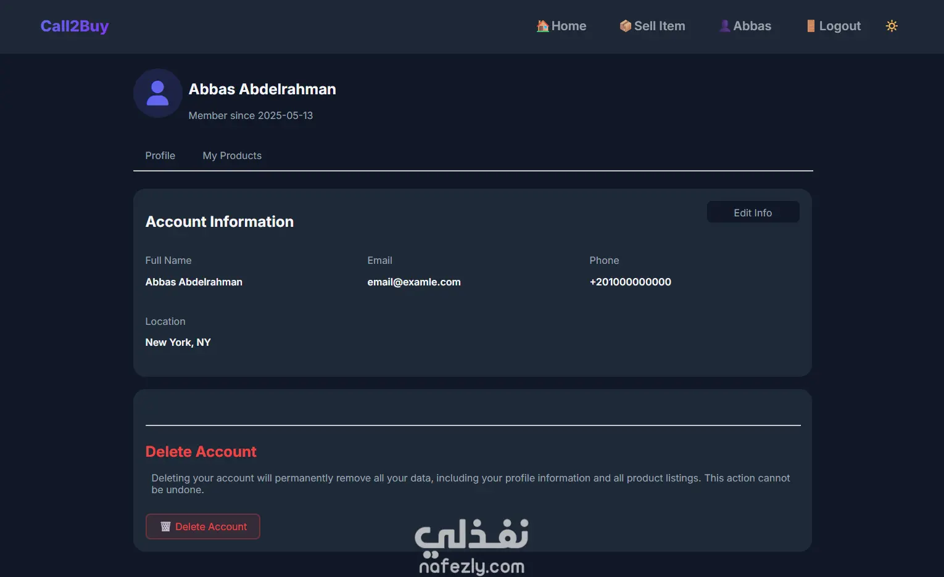This screenshot has width=944, height=577.
Task: Switch to the My Products tab
Action: pyautogui.click(x=232, y=155)
